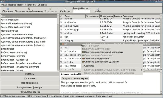The image size is (163, 98).
Task: Open the Настройки menu
Action: [x=30, y=5]
